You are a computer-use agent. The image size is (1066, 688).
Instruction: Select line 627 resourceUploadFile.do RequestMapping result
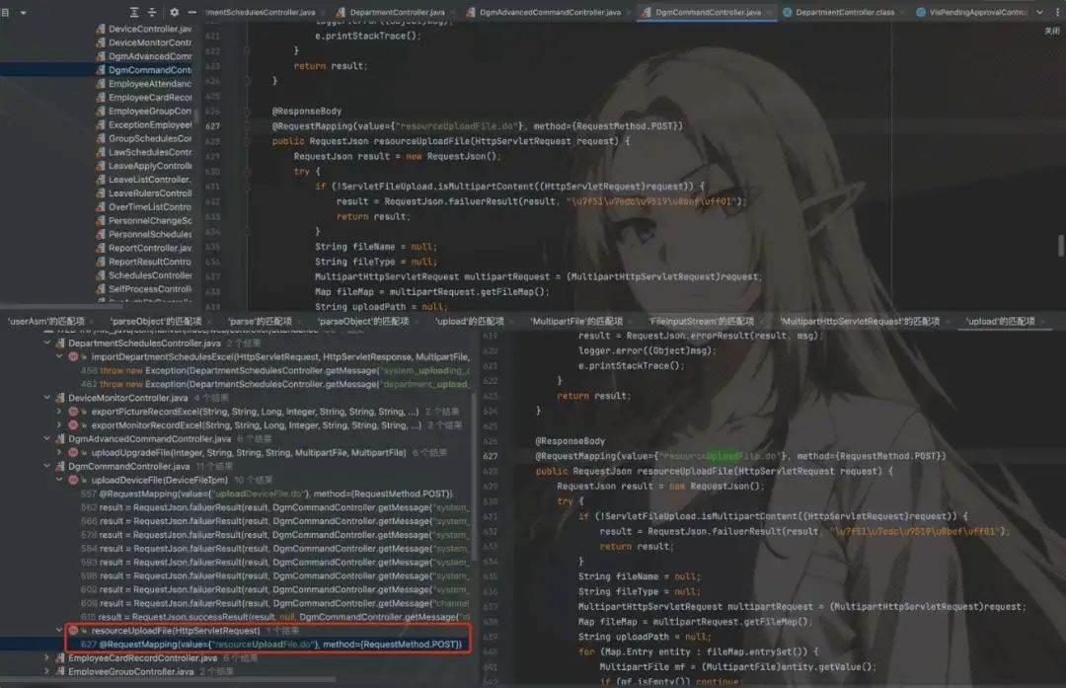271,645
